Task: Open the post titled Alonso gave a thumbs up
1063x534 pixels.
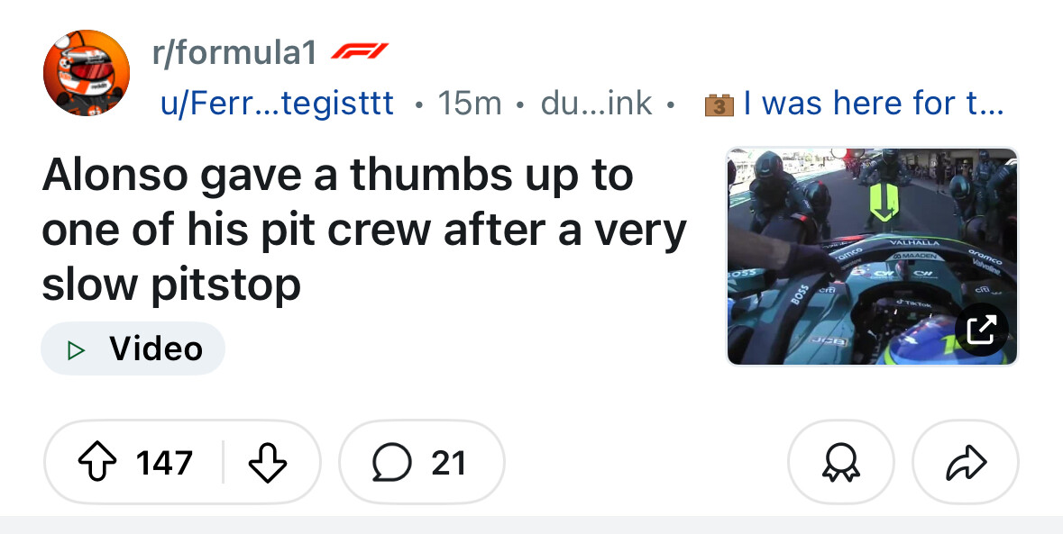Action: pos(361,230)
